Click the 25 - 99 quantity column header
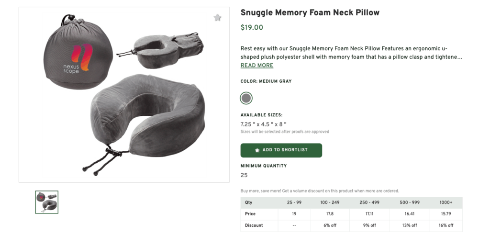The image size is (490, 235). tap(294, 202)
